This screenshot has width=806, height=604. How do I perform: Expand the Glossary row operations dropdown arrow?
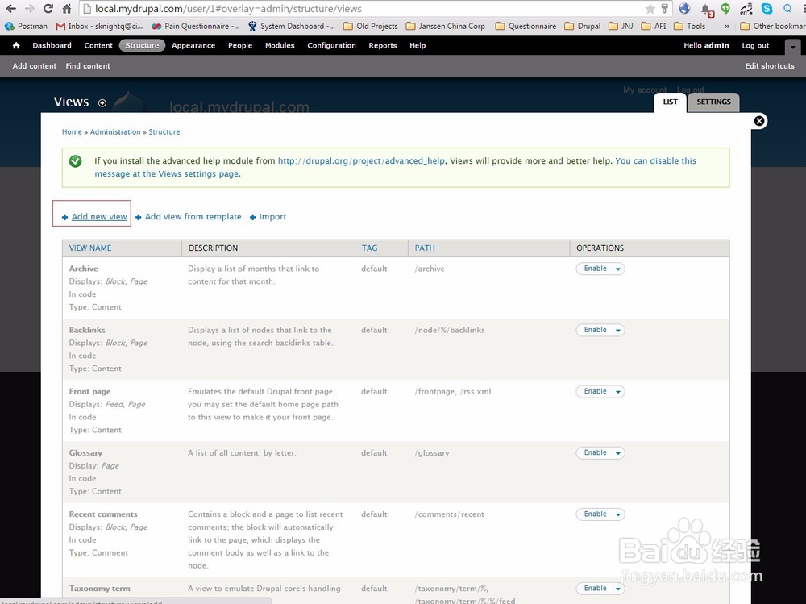[x=618, y=452]
